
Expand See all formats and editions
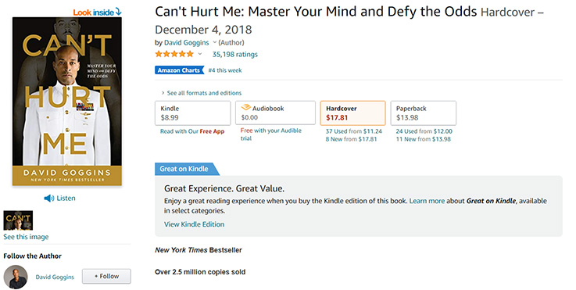(202, 93)
